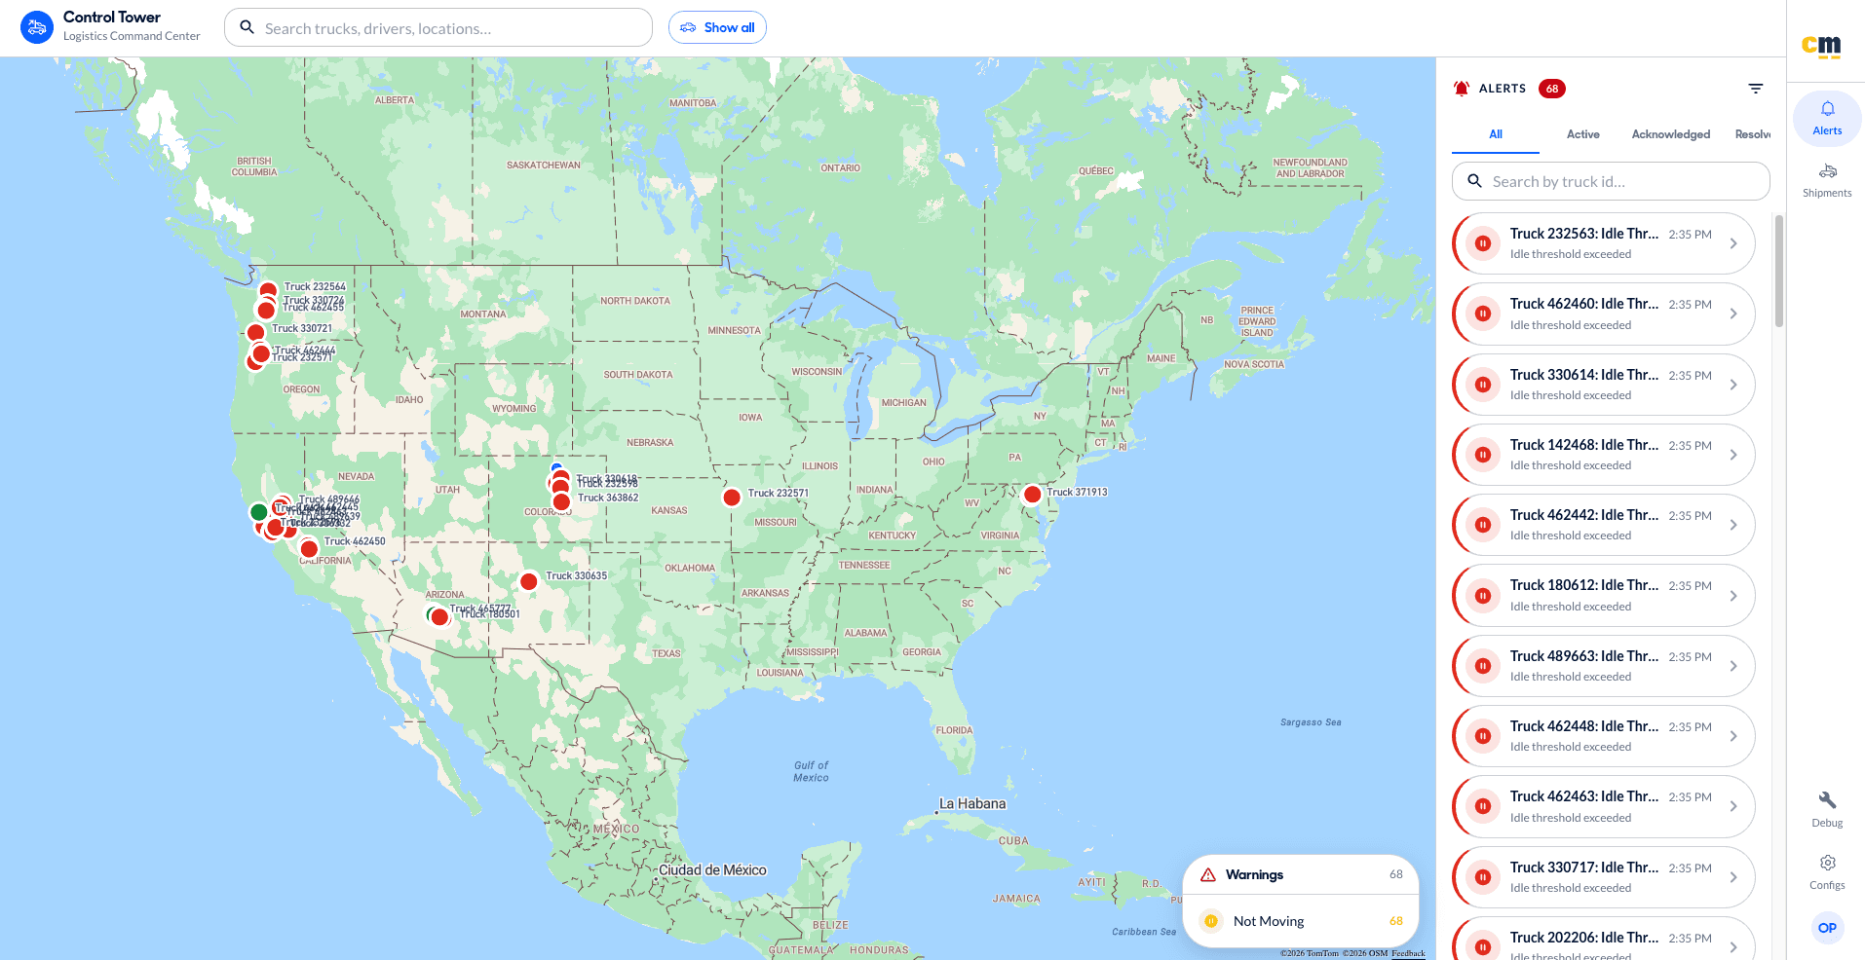Image resolution: width=1865 pixels, height=960 pixels.
Task: Expand the Truck 180612 alert chevron
Action: (x=1733, y=596)
